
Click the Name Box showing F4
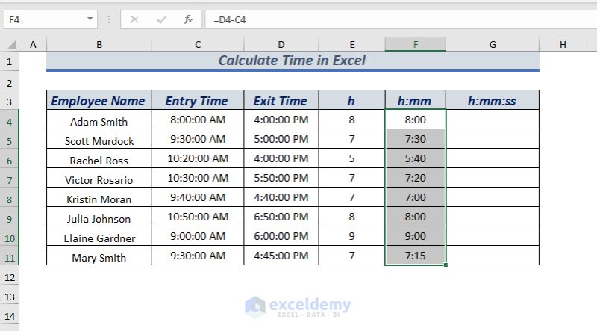point(51,19)
